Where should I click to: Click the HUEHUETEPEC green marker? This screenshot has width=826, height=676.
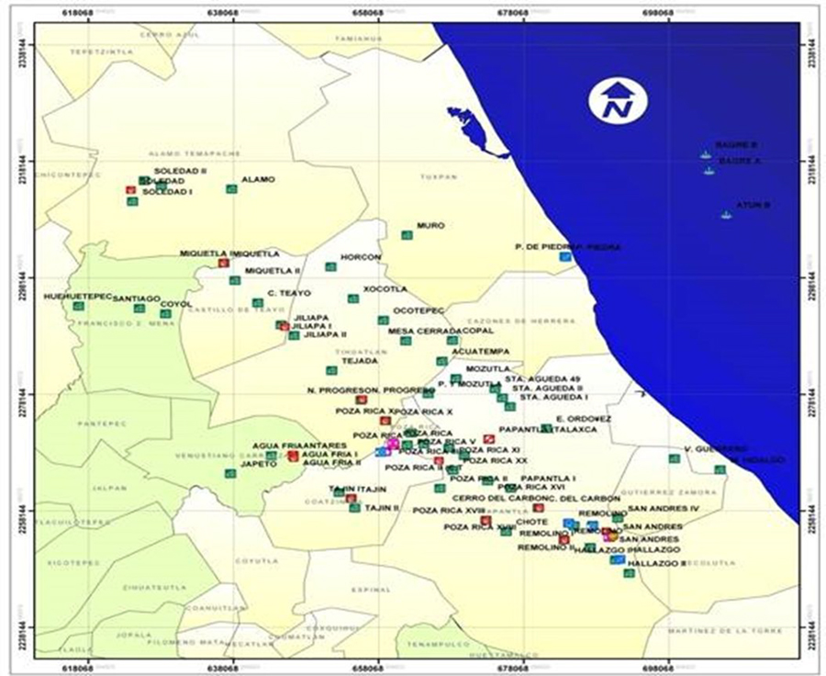(79, 306)
